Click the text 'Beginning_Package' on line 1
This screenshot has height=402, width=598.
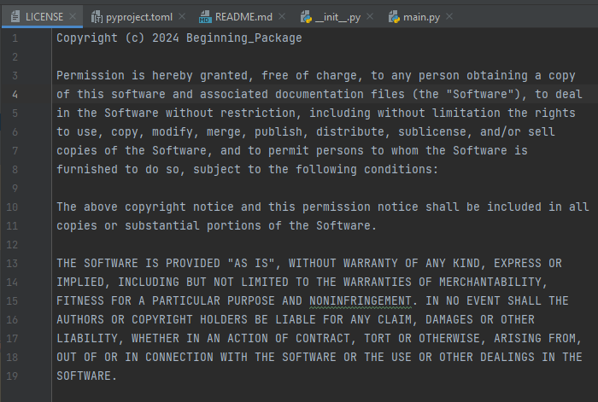[244, 38]
